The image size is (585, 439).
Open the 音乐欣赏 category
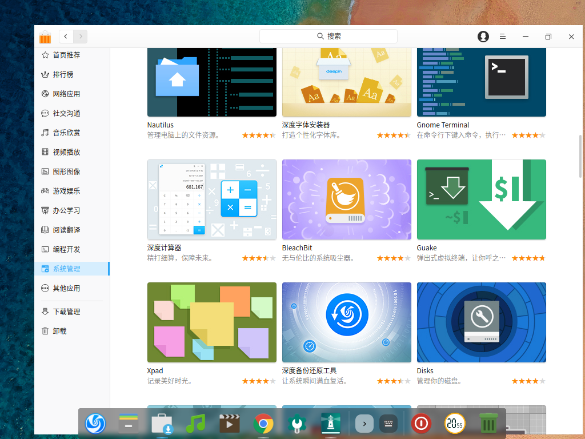[x=72, y=133]
